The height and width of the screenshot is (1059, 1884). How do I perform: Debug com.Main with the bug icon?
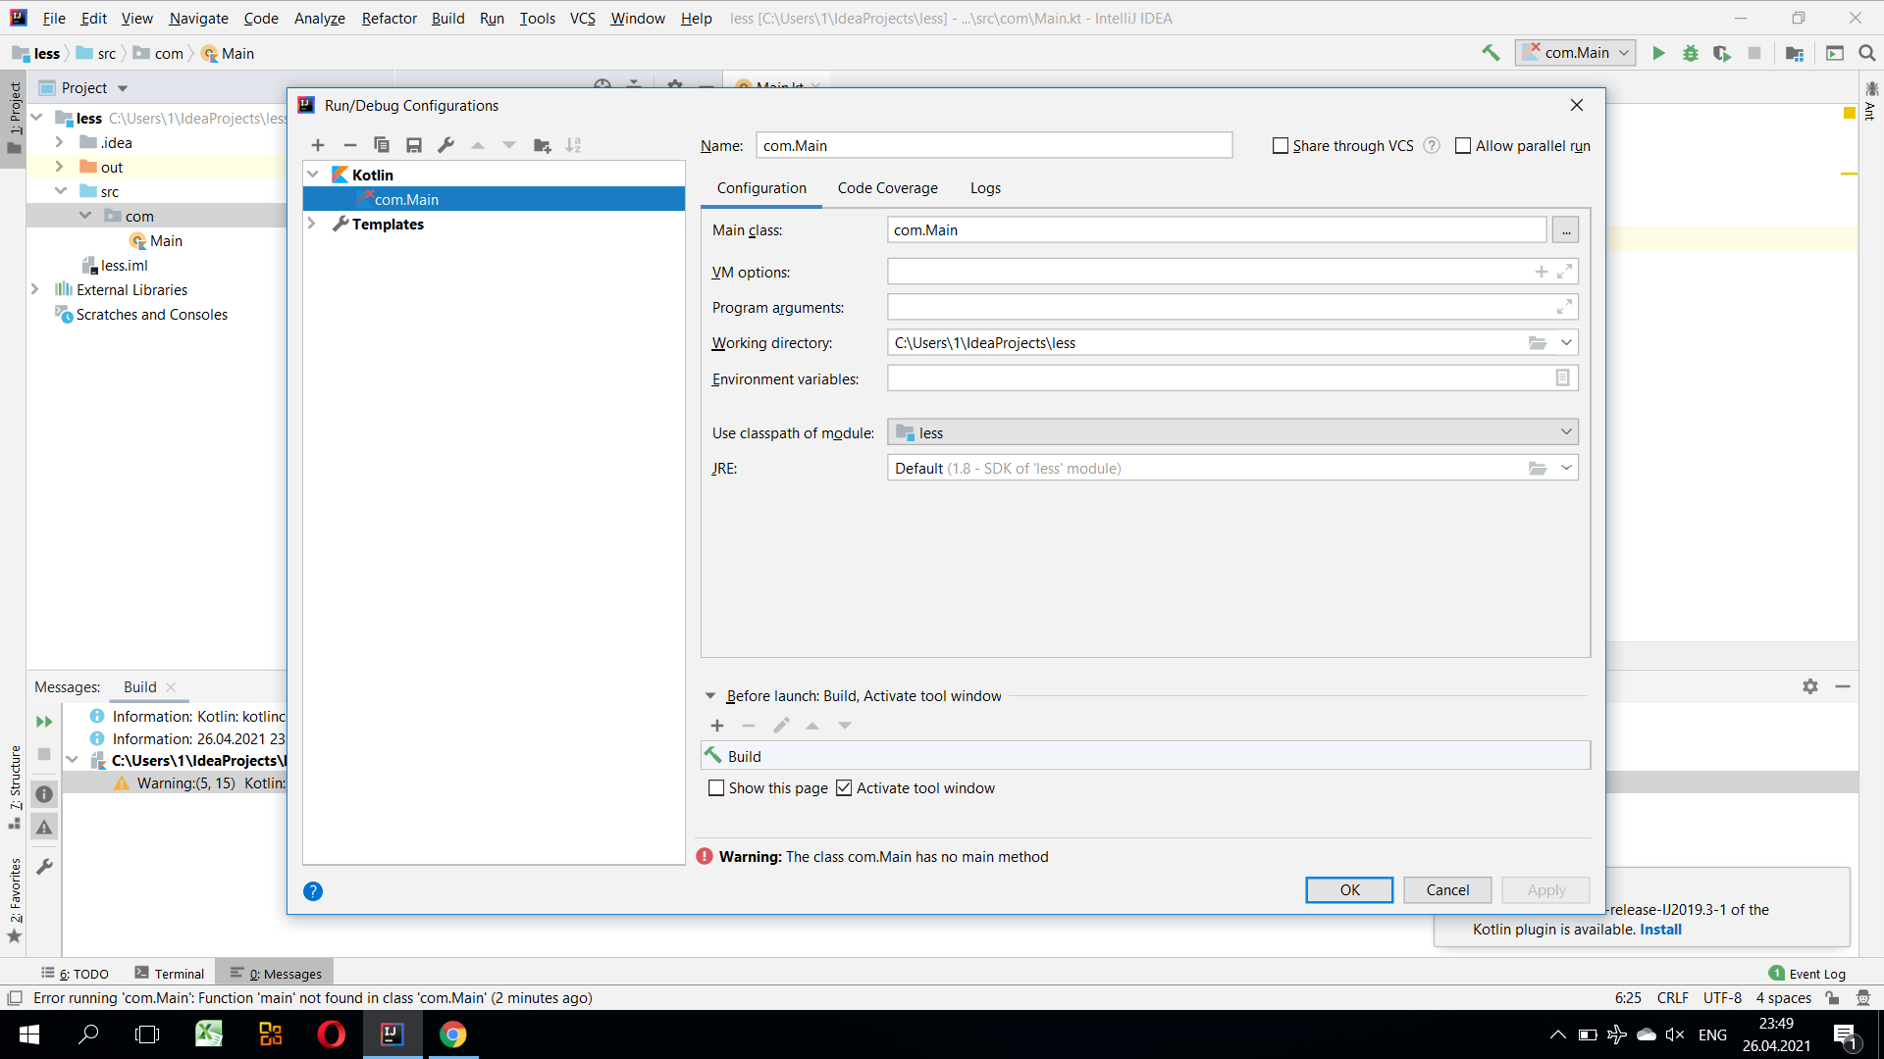click(x=1691, y=53)
